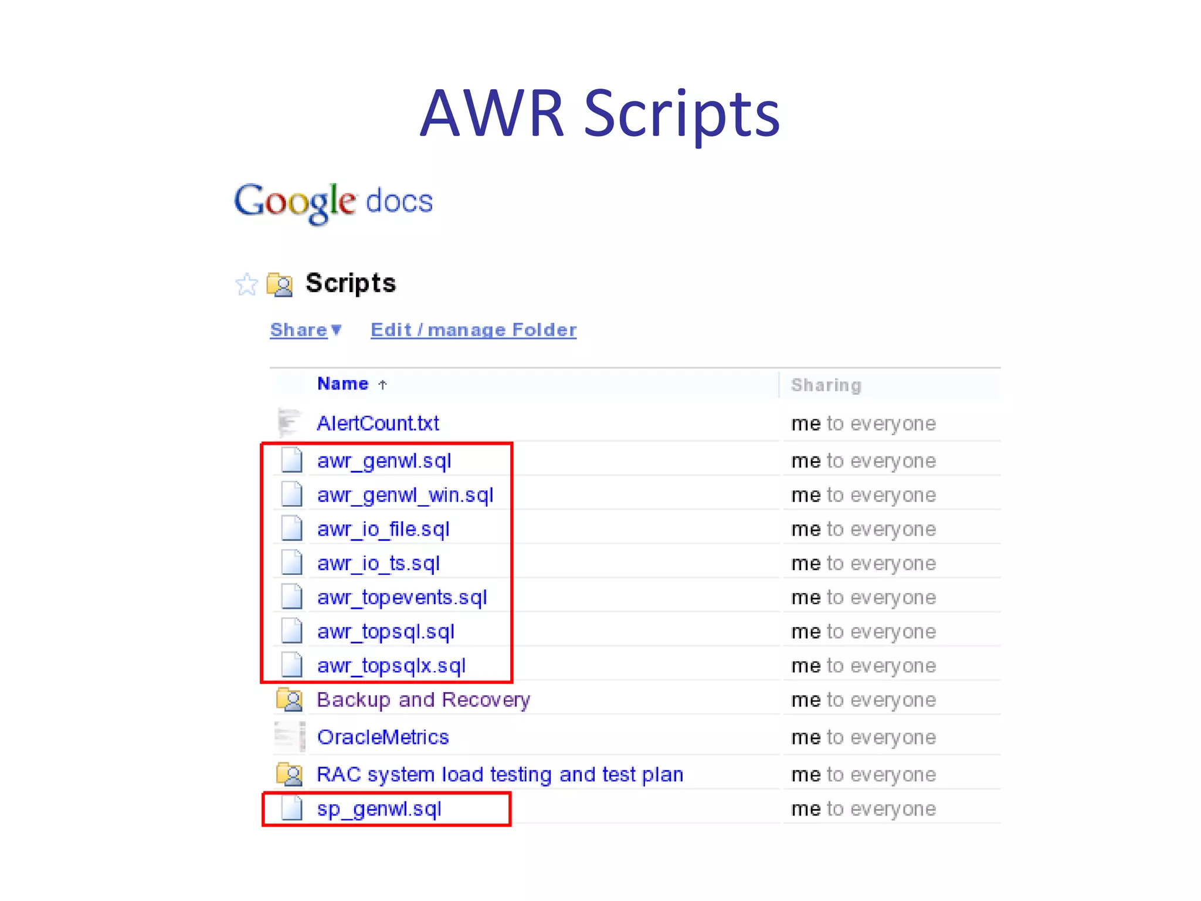Click sharing status of RAC system load testing row
Screen dimensions: 1201x901
(x=863, y=775)
